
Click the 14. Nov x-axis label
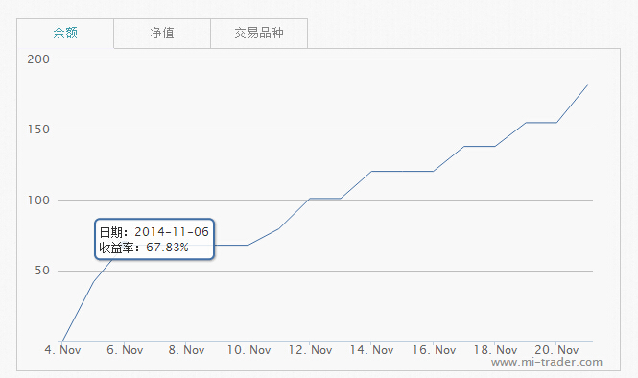pos(371,350)
